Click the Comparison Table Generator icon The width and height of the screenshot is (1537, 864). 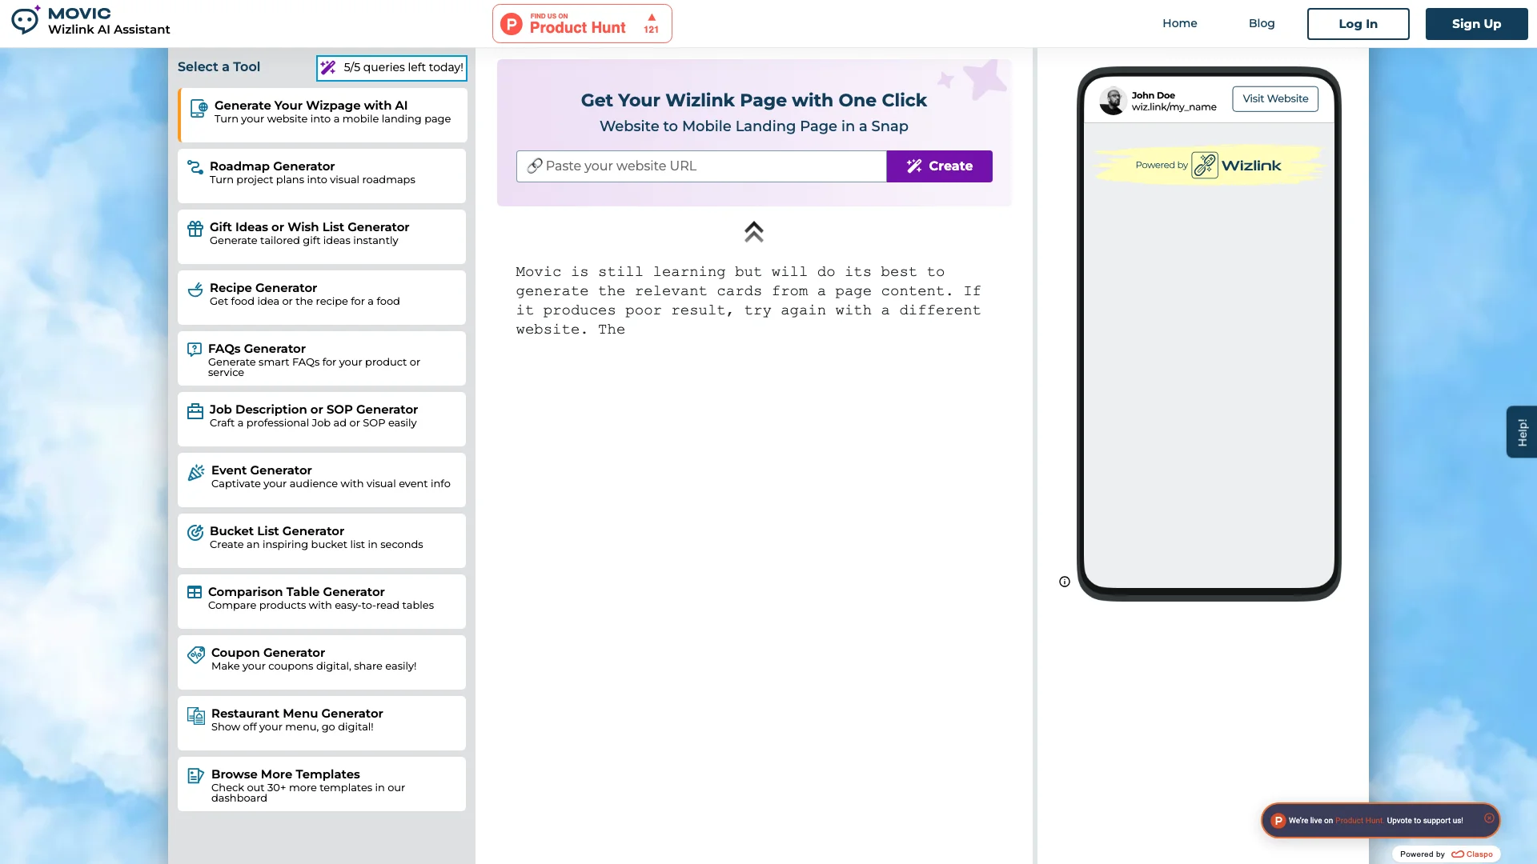pyautogui.click(x=195, y=593)
